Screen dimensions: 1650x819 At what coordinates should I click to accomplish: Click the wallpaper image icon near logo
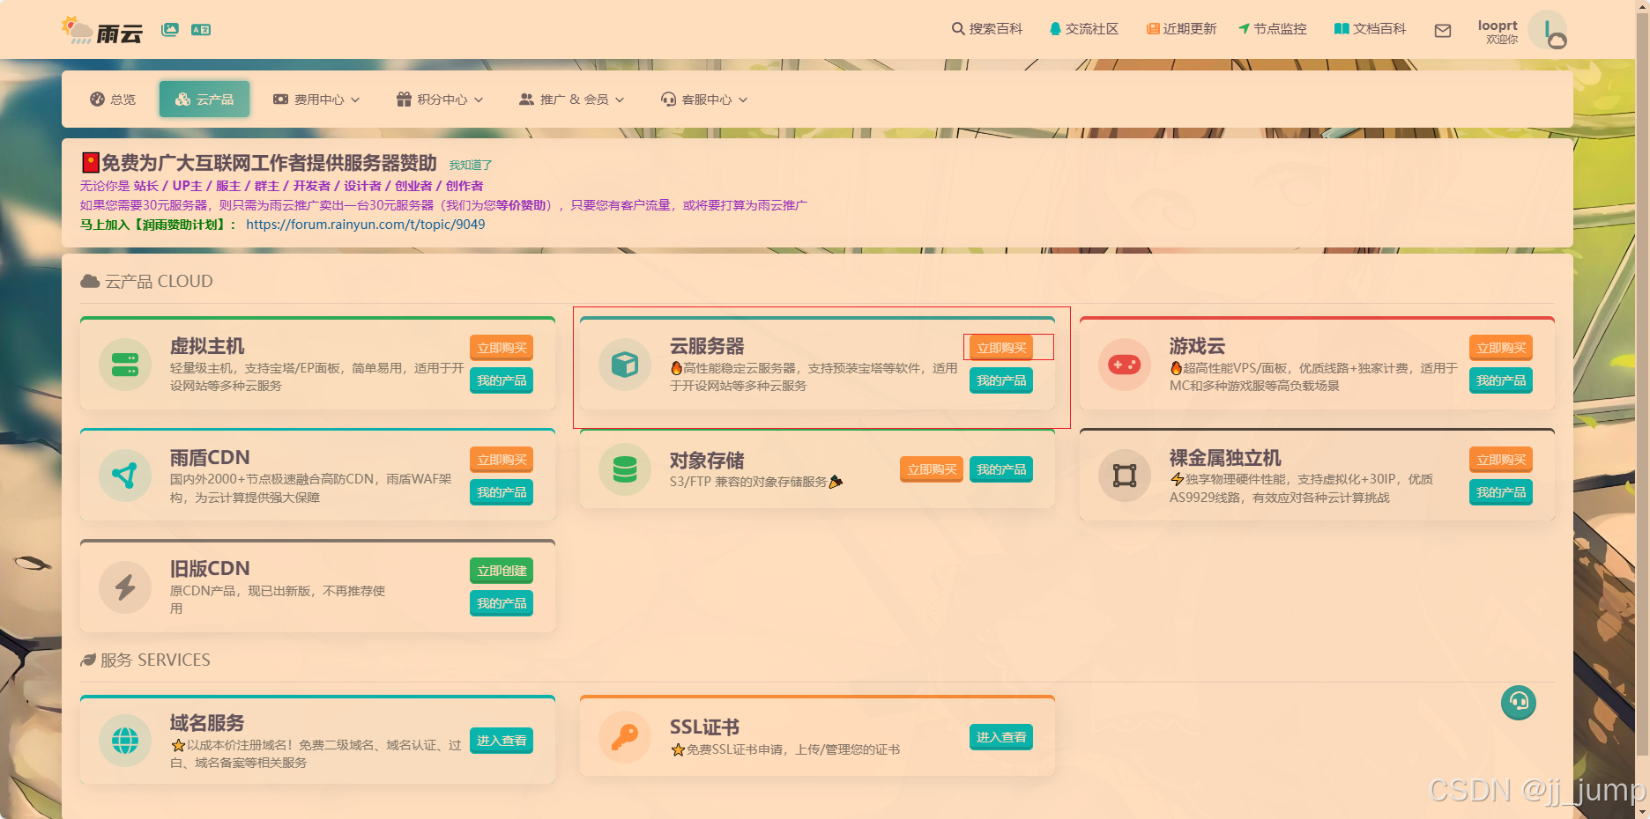[169, 28]
